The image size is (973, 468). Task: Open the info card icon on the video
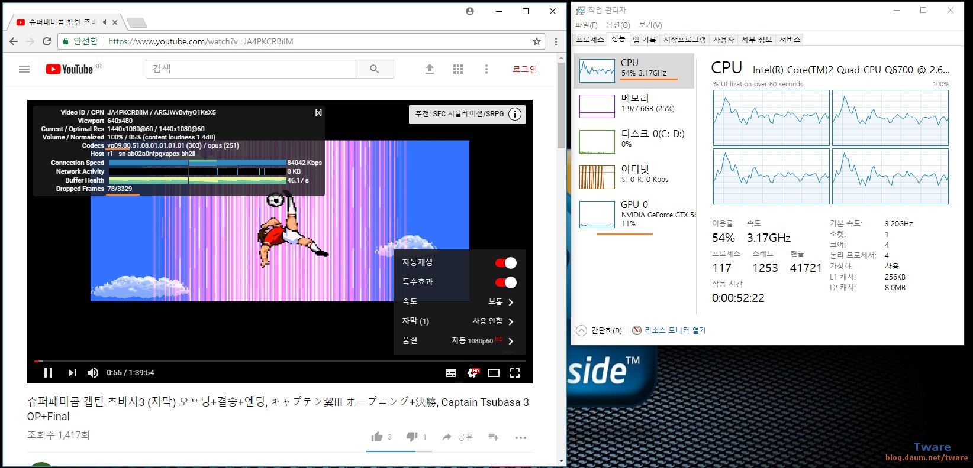pyautogui.click(x=516, y=114)
